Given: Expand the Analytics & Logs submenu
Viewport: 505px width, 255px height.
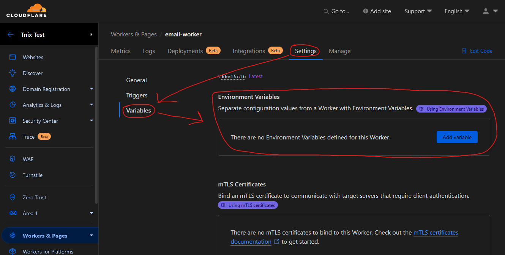Looking at the screenshot, I should tap(91, 105).
